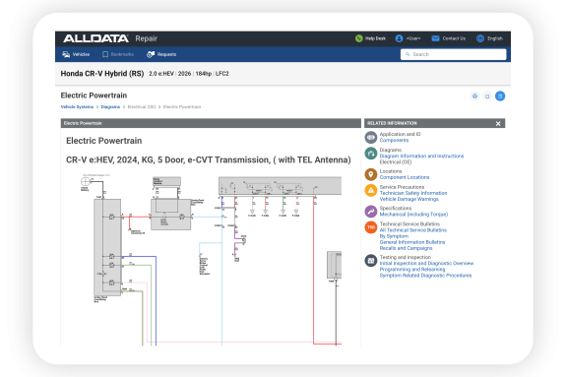Click the Electric Powertrain wiring diagram

tap(211, 259)
